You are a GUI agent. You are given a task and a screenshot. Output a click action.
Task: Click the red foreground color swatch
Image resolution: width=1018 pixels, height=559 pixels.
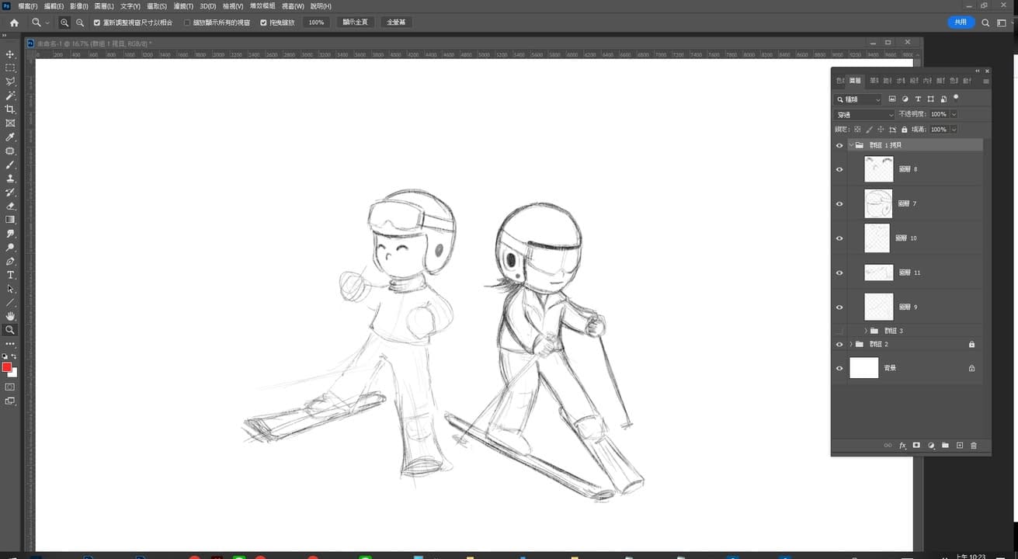(7, 367)
